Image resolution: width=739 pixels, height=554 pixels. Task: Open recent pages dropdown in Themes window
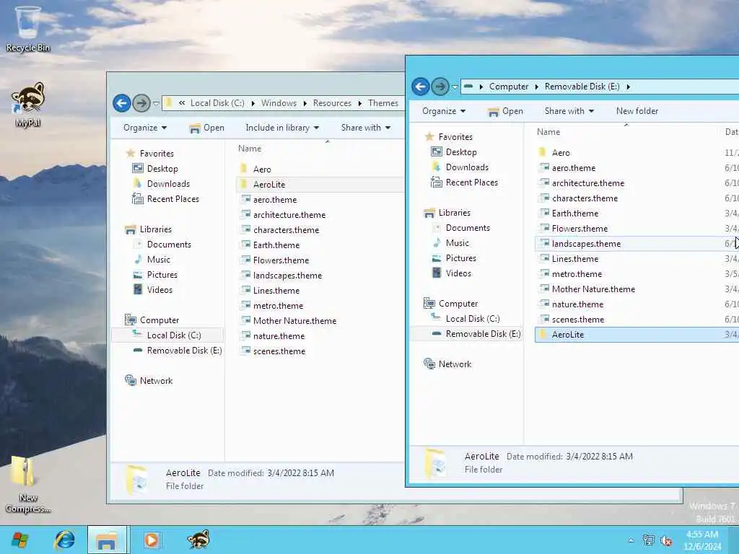click(156, 103)
